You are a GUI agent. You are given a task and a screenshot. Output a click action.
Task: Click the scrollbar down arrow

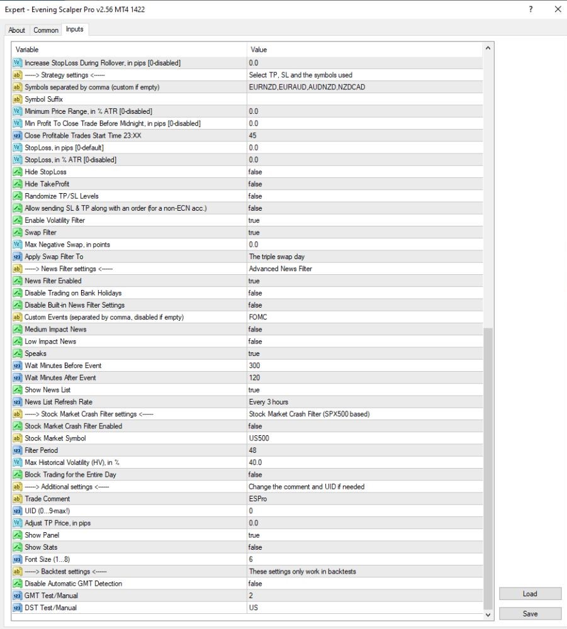(488, 615)
